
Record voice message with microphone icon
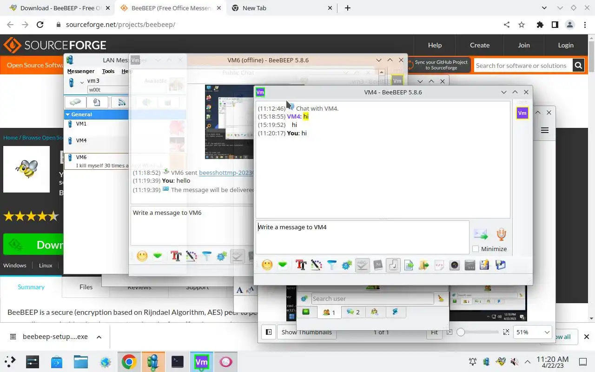point(501,234)
